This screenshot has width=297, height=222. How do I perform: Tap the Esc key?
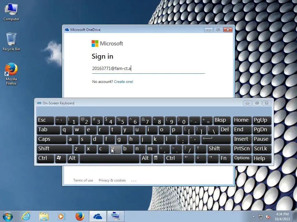tap(46, 121)
